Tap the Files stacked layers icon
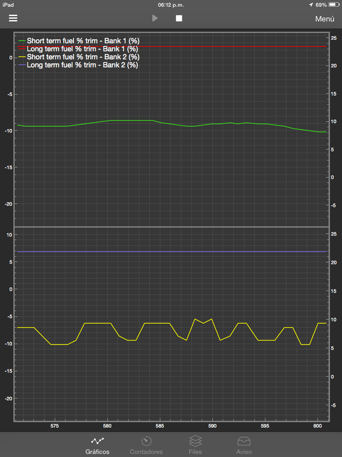Screen dimensions: 342x457 pyautogui.click(x=195, y=440)
